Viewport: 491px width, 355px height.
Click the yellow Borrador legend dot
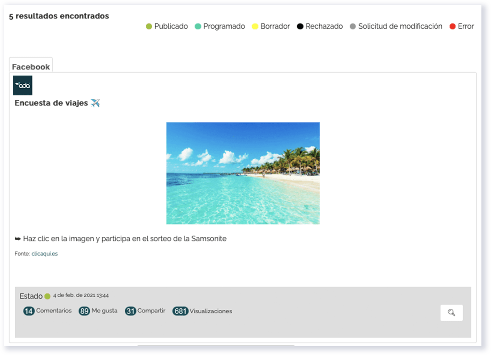(255, 26)
